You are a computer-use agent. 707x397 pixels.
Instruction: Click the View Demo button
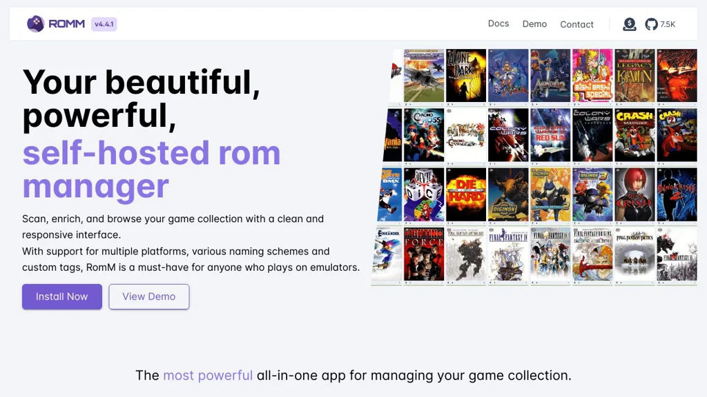coord(149,296)
